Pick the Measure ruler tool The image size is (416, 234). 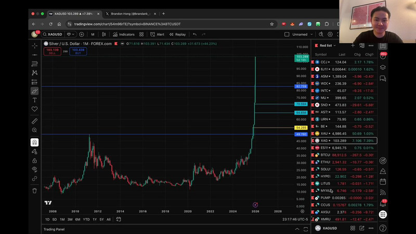pos(35,121)
